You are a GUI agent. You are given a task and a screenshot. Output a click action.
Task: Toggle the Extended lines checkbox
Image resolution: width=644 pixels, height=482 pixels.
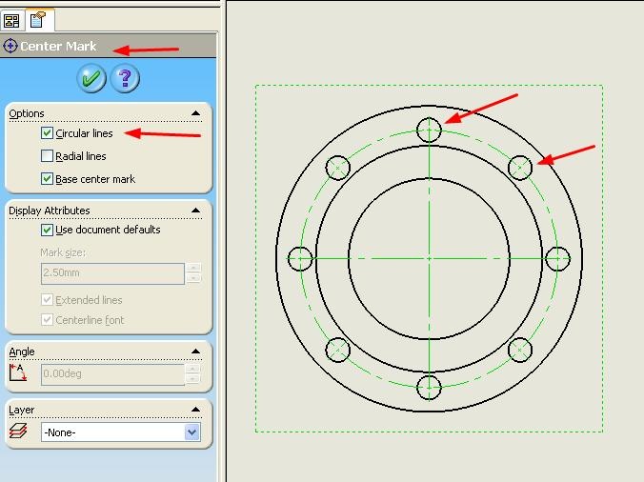pos(47,300)
